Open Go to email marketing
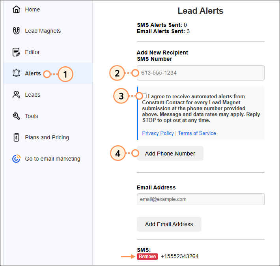This screenshot has height=266, width=280. [x=52, y=159]
